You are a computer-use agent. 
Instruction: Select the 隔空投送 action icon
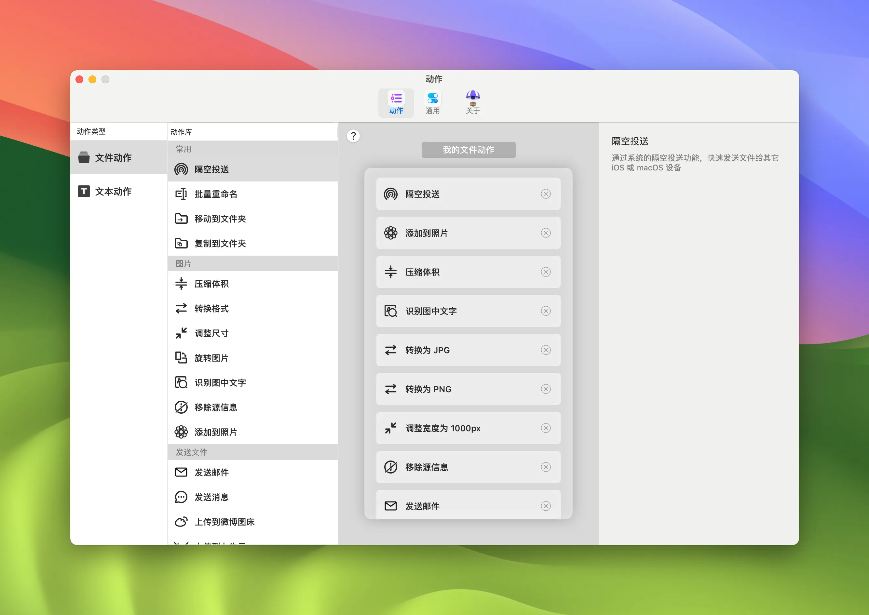(x=181, y=170)
